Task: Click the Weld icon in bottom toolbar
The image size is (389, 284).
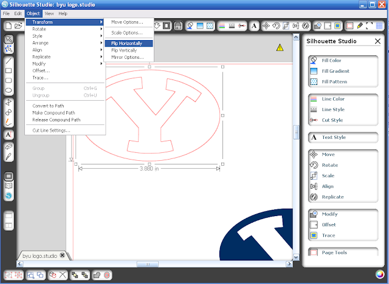Action: pos(97,275)
